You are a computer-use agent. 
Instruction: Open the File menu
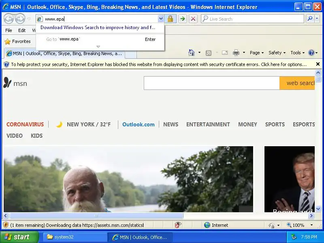click(x=9, y=30)
